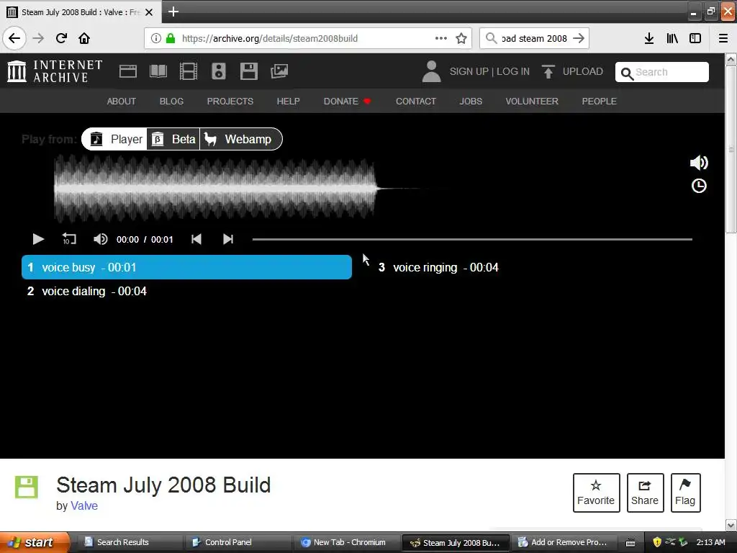Open page actions three-dot menu
The image size is (737, 553).
coord(441,38)
